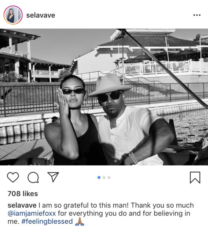Open the three-dot post options menu
Viewport: 208px width, 229px height.
coord(197,15)
